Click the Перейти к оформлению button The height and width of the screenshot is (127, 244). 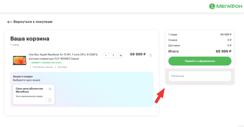pos(200,61)
